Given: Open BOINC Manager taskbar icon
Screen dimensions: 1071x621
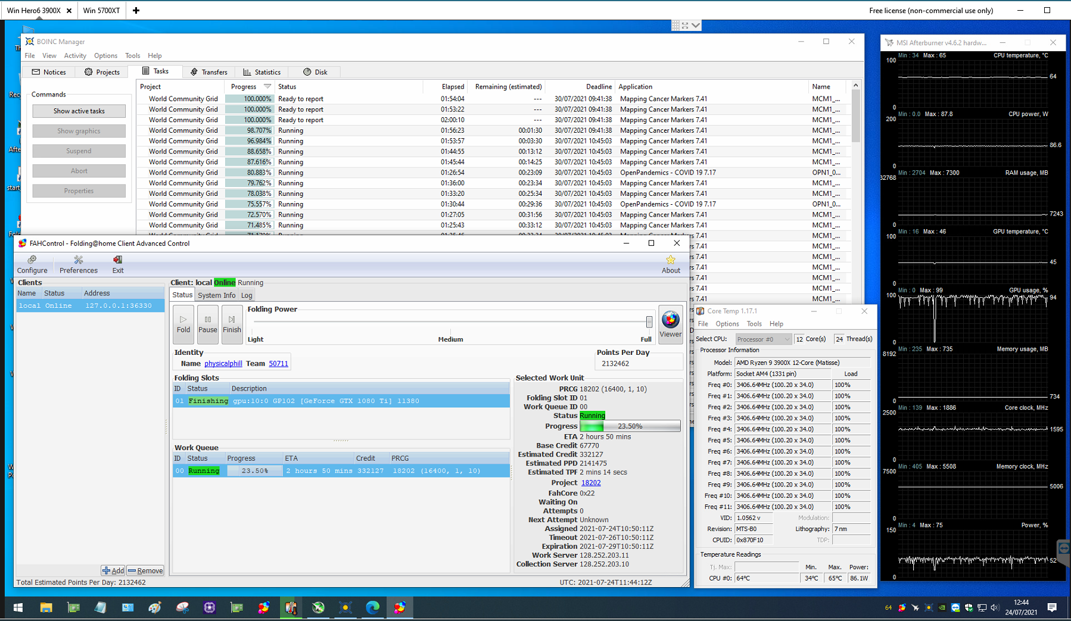Looking at the screenshot, I should click(x=345, y=607).
